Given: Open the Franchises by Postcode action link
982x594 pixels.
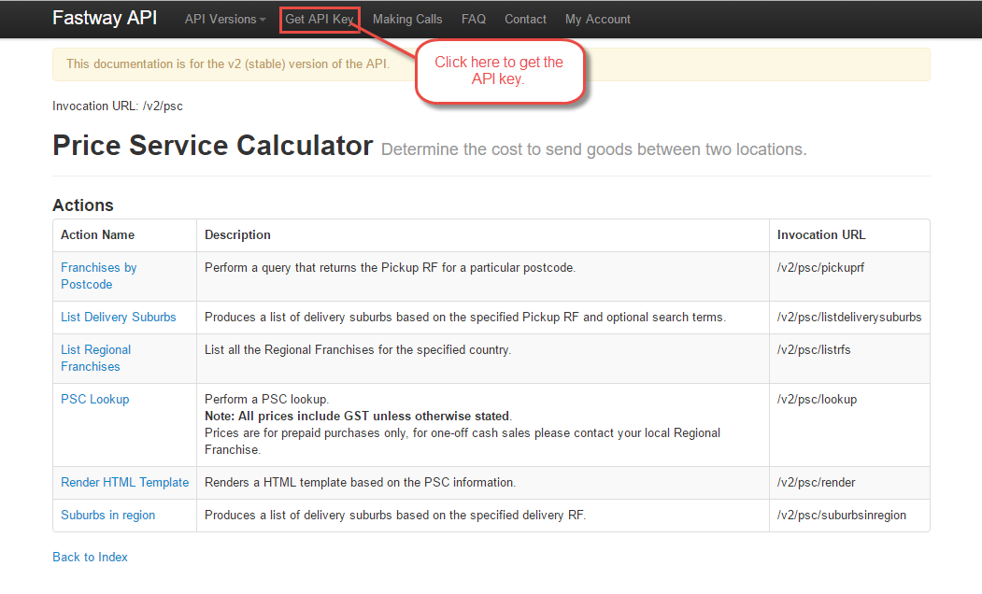Looking at the screenshot, I should pos(98,276).
